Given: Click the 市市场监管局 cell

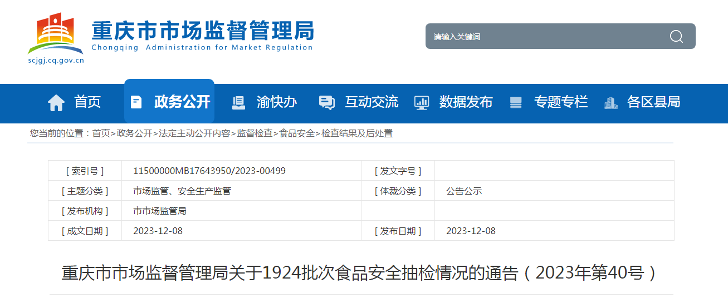Looking at the screenshot, I should pyautogui.click(x=160, y=211).
